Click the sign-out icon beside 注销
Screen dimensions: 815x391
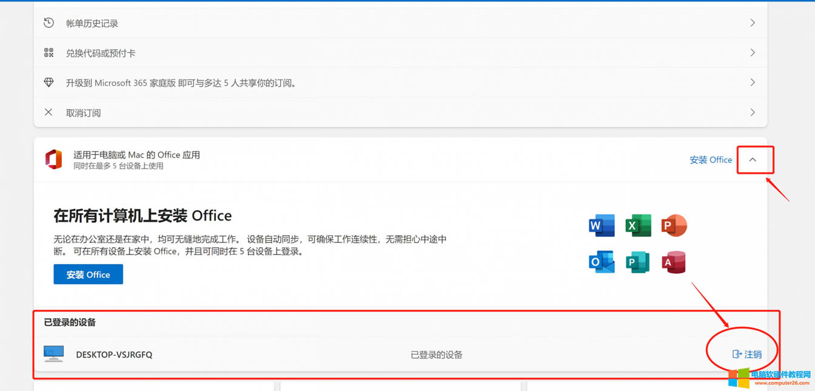pyautogui.click(x=736, y=353)
